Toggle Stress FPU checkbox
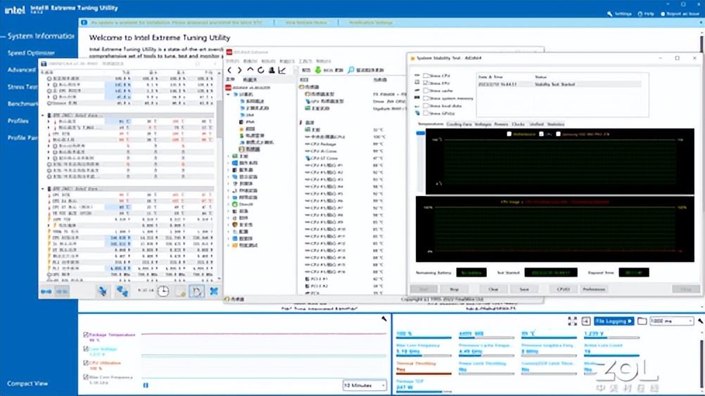Image resolution: width=705 pixels, height=396 pixels. pyautogui.click(x=426, y=83)
